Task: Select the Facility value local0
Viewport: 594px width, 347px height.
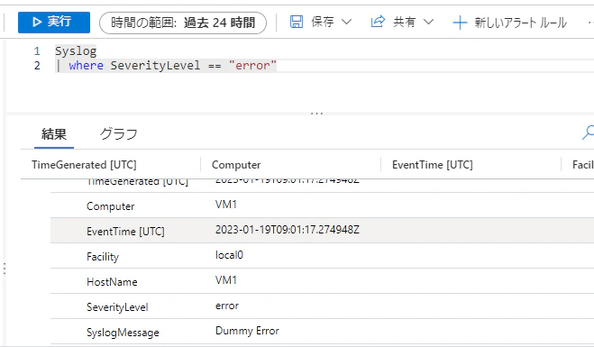Action: pos(229,255)
